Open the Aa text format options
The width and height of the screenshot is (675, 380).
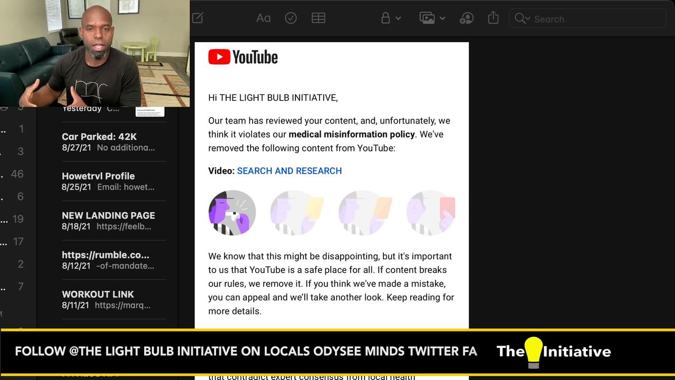(263, 18)
